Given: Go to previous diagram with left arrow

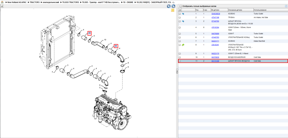Looking at the screenshot, I should click(168, 6).
